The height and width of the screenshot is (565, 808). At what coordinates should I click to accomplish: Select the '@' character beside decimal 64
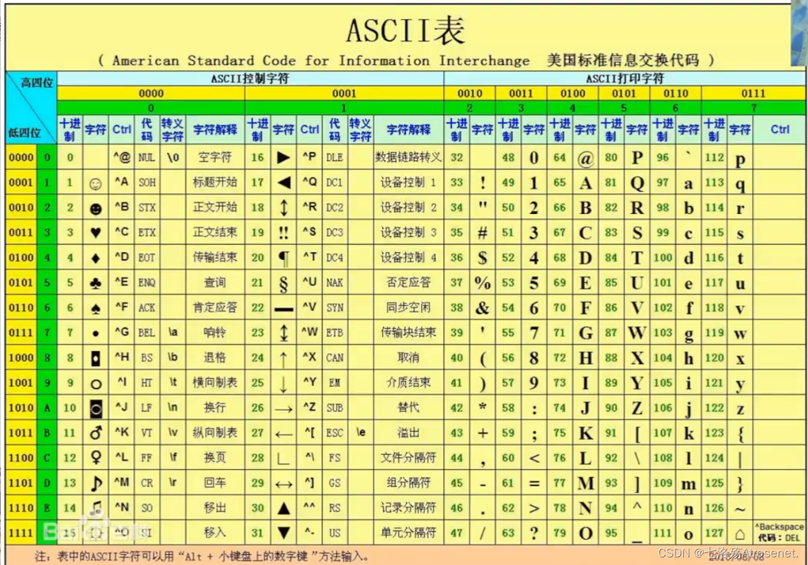tap(586, 158)
